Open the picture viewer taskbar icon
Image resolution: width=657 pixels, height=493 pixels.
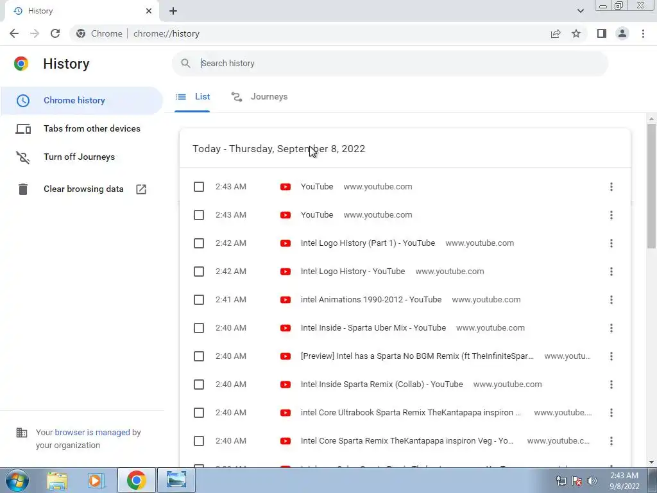176,480
